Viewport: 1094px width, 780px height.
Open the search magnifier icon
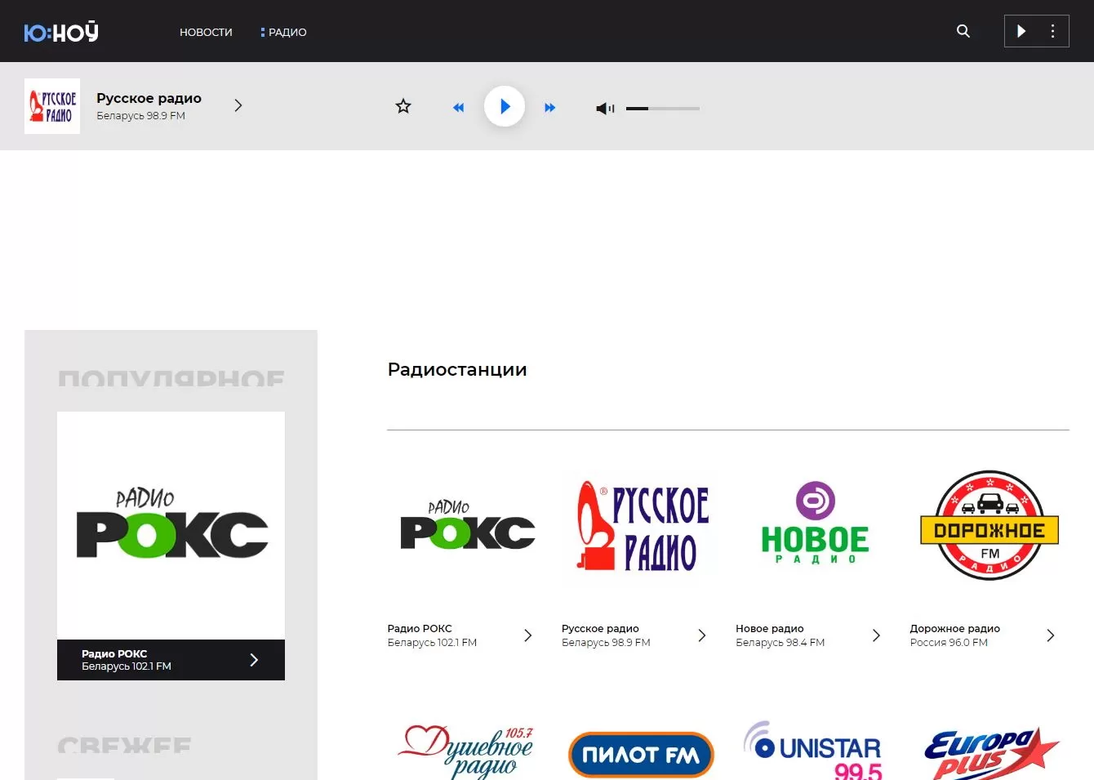(x=963, y=31)
